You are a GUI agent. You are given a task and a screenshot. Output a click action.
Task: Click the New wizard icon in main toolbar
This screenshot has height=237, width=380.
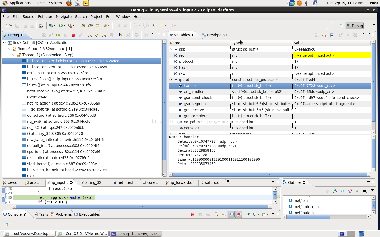pyautogui.click(x=7, y=26)
